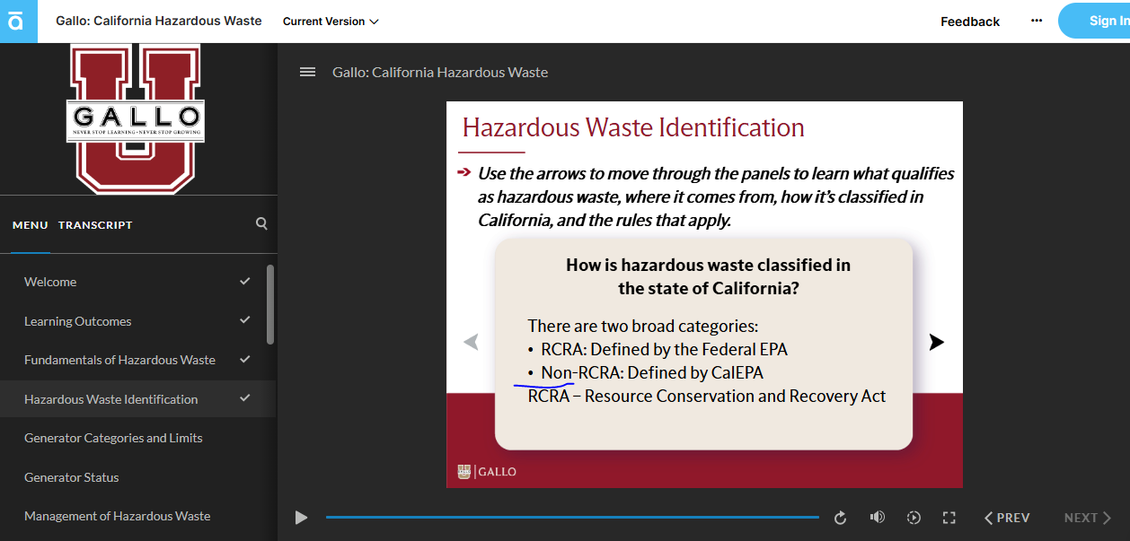Click the small Gallo logo on slide
Screen dimensions: 1130x541
coord(487,471)
